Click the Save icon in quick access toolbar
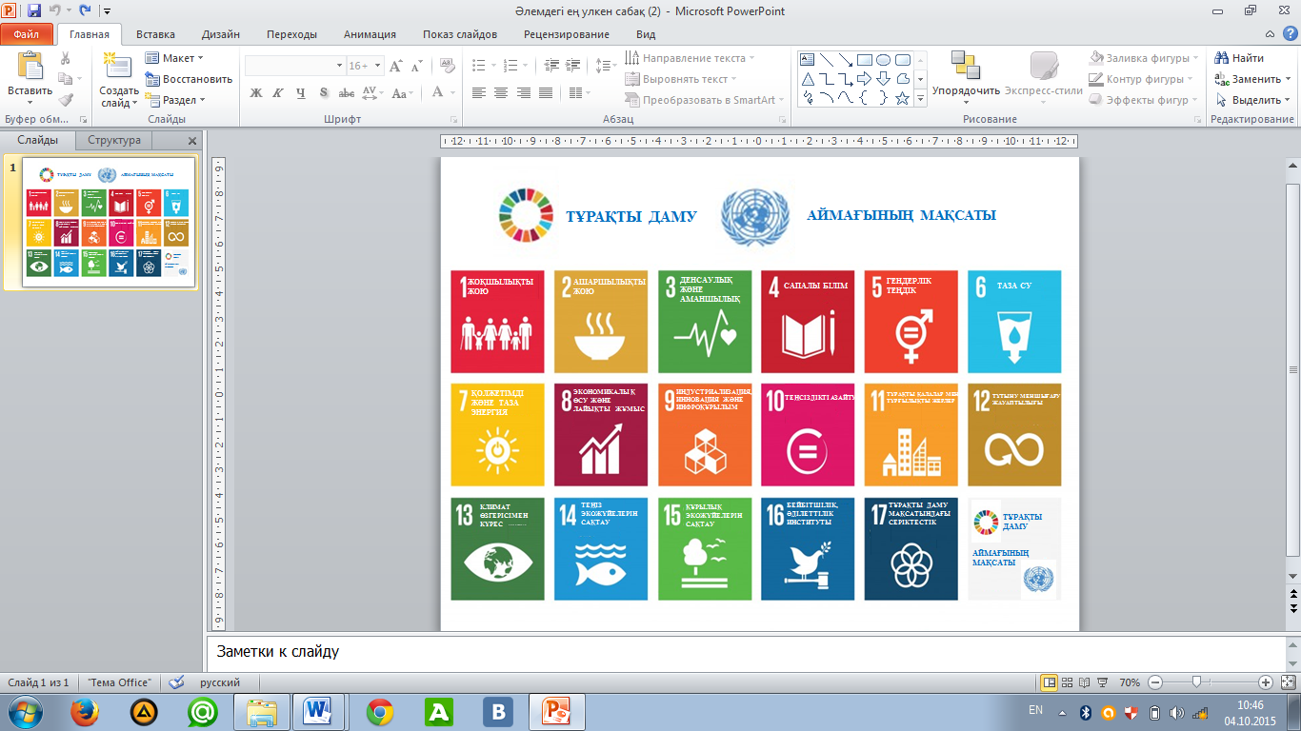This screenshot has width=1301, height=731. pyautogui.click(x=34, y=10)
